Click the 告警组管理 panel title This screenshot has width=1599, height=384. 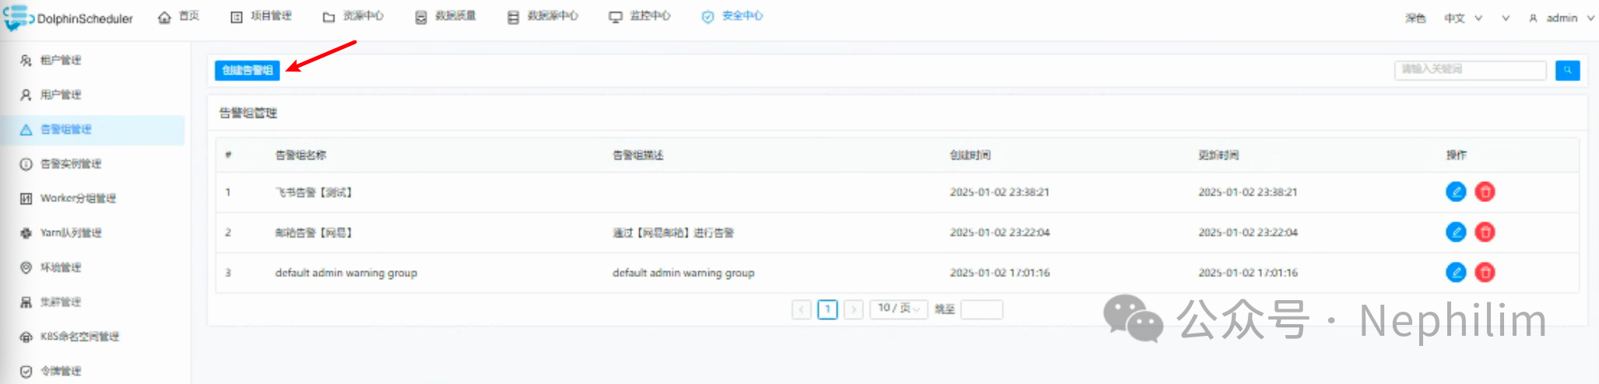tap(248, 113)
